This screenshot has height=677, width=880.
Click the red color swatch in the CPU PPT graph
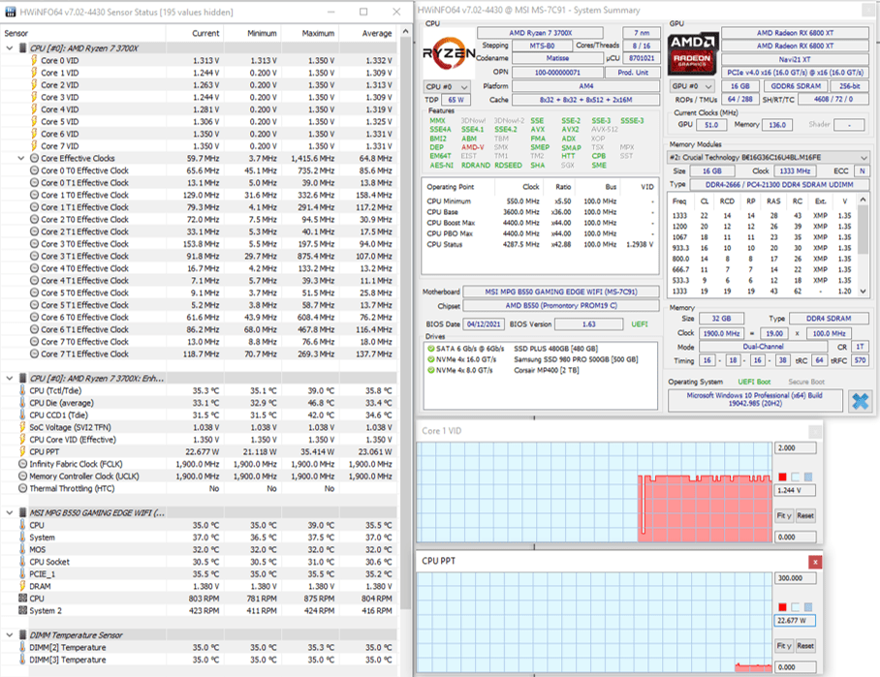tap(782, 607)
